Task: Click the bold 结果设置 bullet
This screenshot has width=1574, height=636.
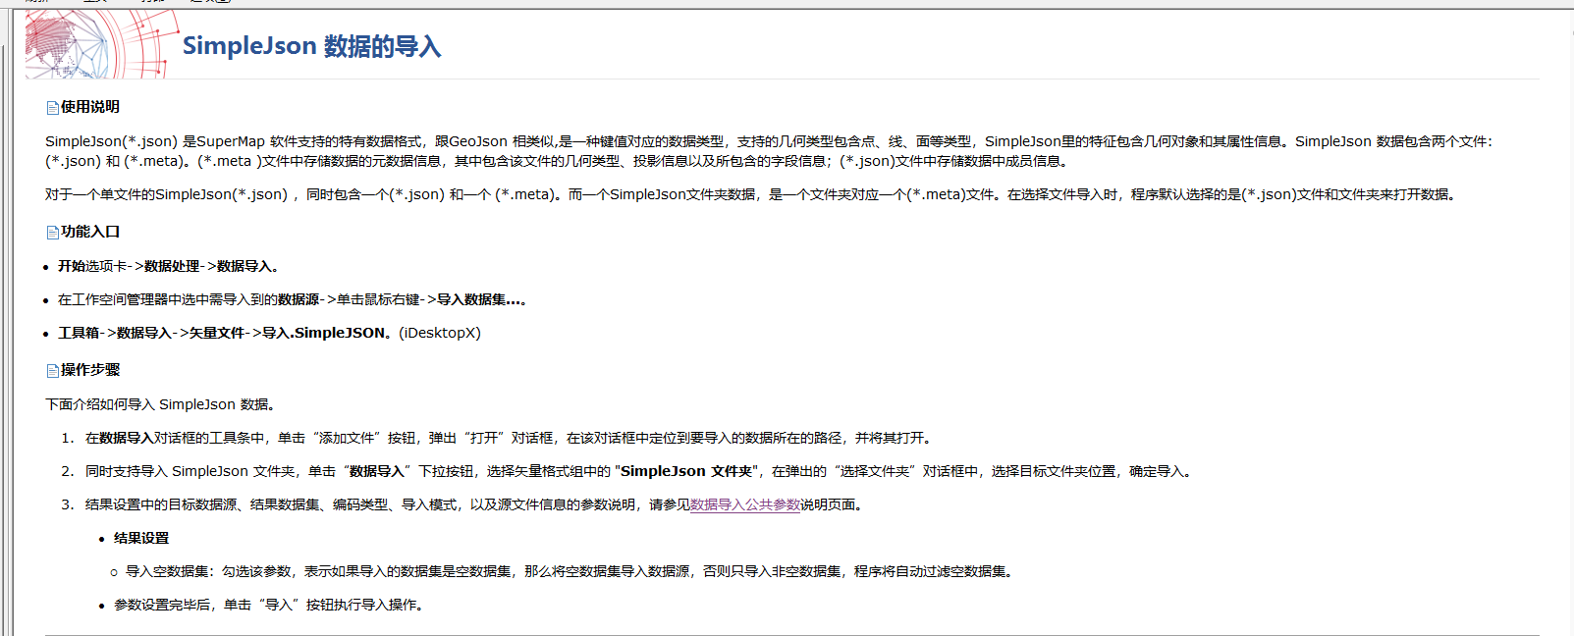Action: pyautogui.click(x=141, y=539)
